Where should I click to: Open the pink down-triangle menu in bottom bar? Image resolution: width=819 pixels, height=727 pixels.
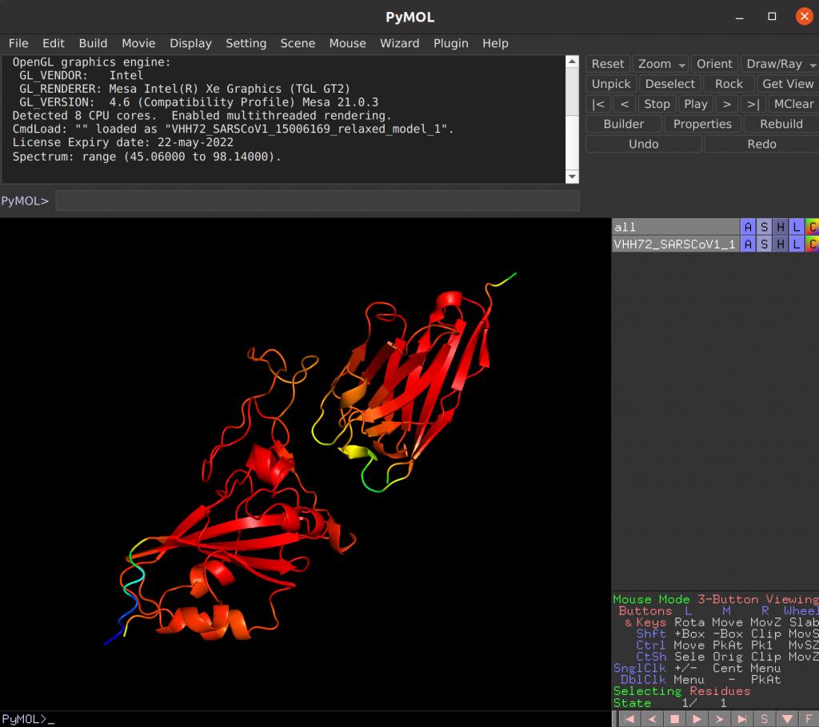[787, 719]
